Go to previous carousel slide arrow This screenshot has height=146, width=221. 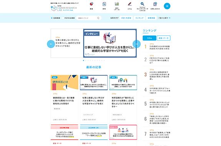coord(51,44)
